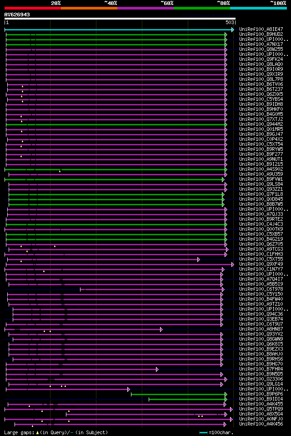291x436 pixels.
Task: Click the green alignment bar for B9FVW1
Action: (x=115, y=180)
